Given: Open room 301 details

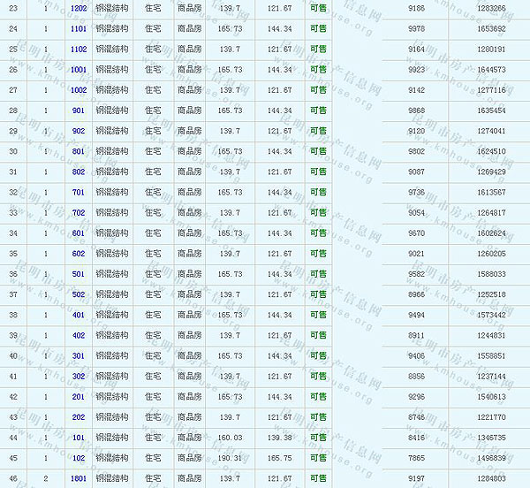Looking at the screenshot, I should 79,355.
